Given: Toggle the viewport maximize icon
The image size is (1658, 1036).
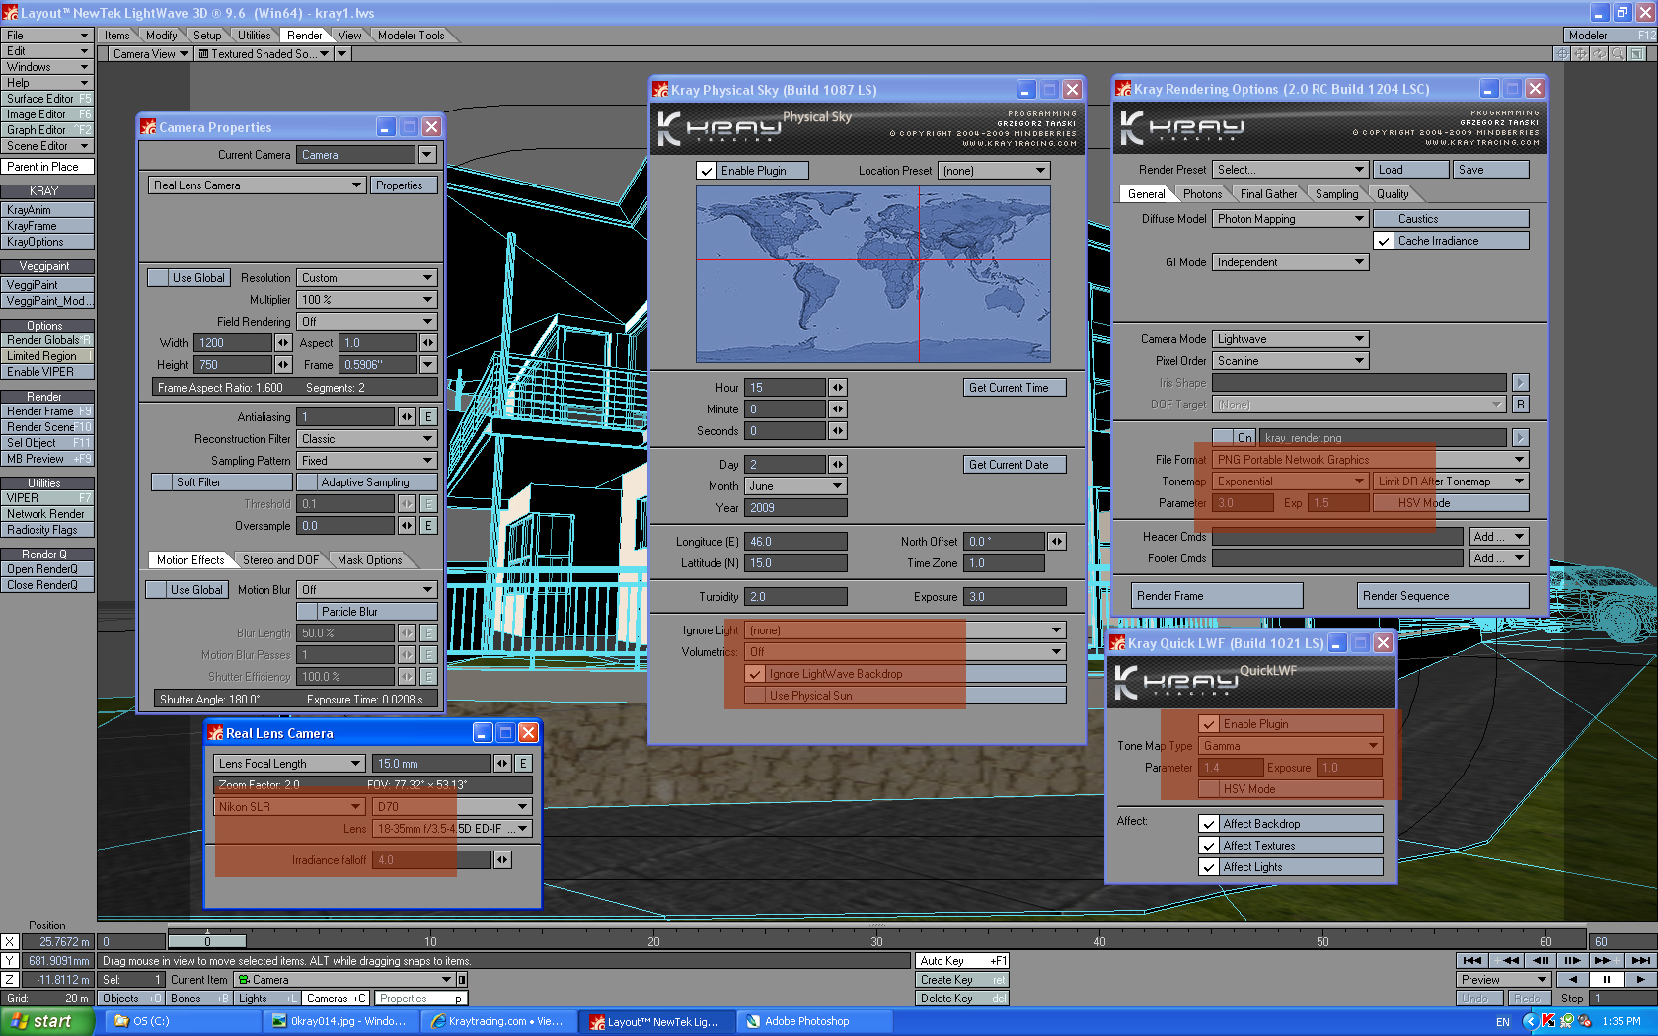Looking at the screenshot, I should 1637,54.
